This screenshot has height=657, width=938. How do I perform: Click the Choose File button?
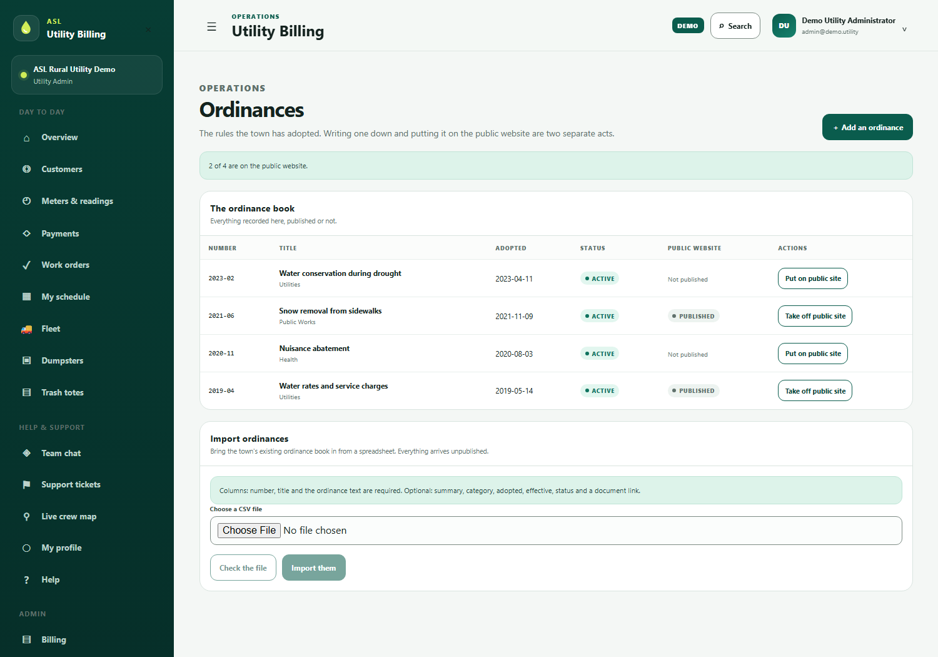click(249, 530)
